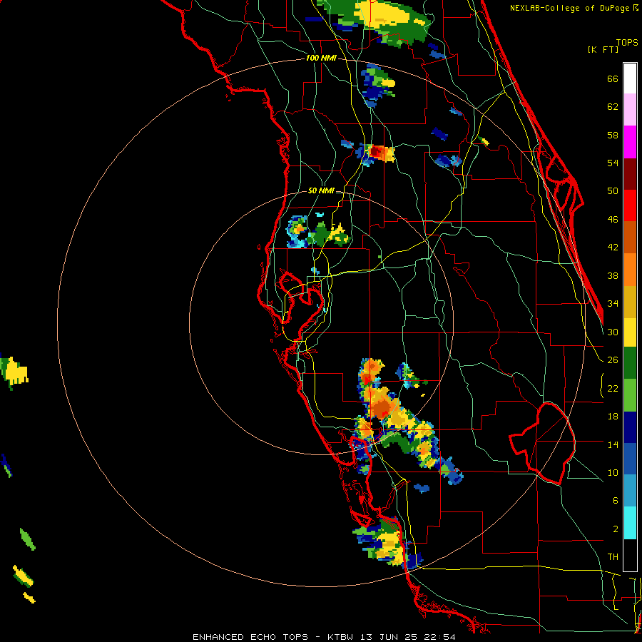Select the cyan 2 kft legend swatch

point(630,524)
